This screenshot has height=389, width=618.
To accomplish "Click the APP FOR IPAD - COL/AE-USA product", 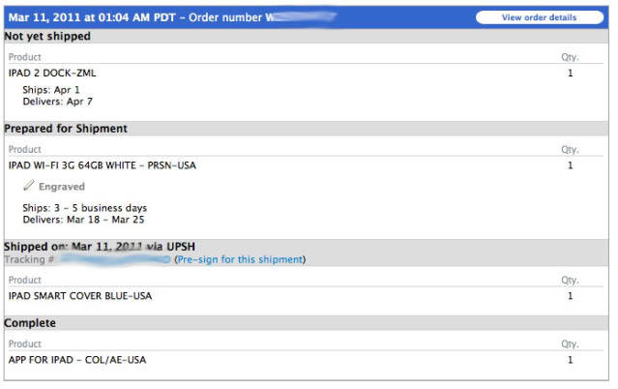I will 77,360.
